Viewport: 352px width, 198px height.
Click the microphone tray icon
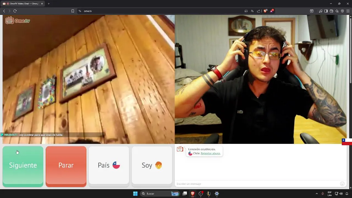[323, 194]
